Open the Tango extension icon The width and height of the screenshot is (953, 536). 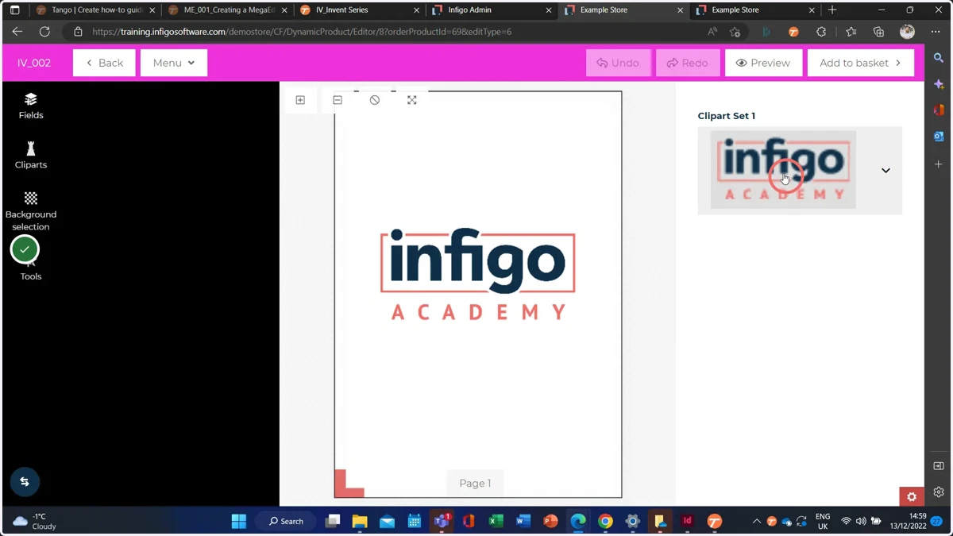coord(793,32)
